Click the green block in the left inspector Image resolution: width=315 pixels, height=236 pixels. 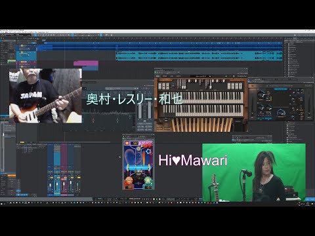(x=11, y=62)
